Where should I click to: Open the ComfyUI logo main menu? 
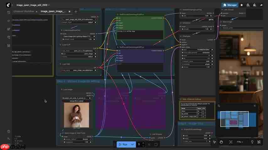click(8, 5)
